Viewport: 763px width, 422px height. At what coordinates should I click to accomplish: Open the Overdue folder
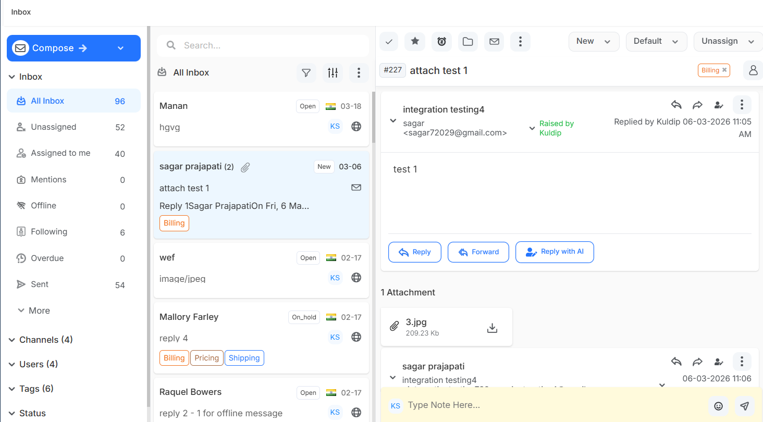coord(73,258)
